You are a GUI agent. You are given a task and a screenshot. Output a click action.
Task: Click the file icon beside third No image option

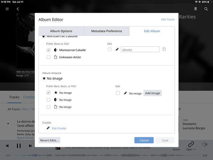56,107
